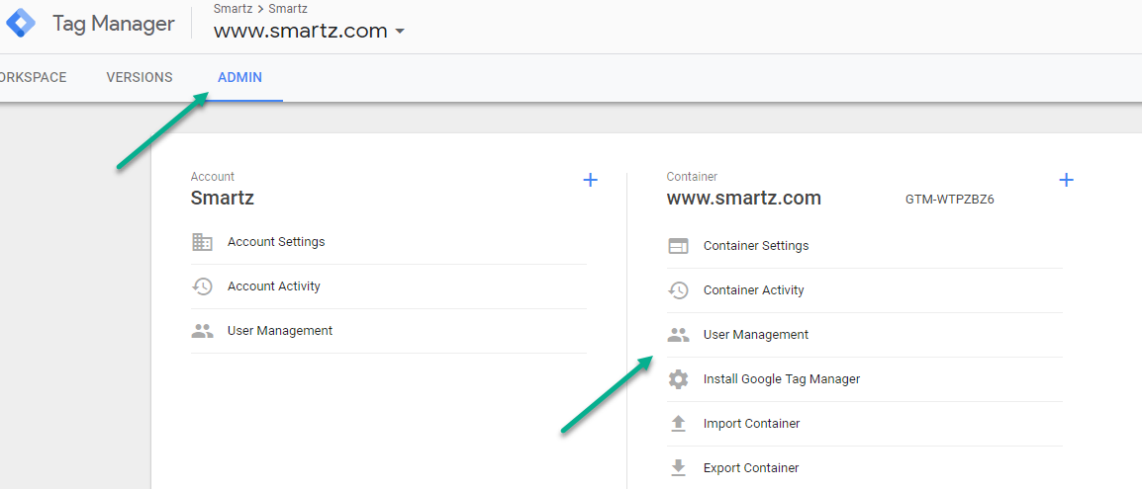Open the www.smartz.com container dropdown
Image resolution: width=1142 pixels, height=489 pixels.
[x=309, y=32]
